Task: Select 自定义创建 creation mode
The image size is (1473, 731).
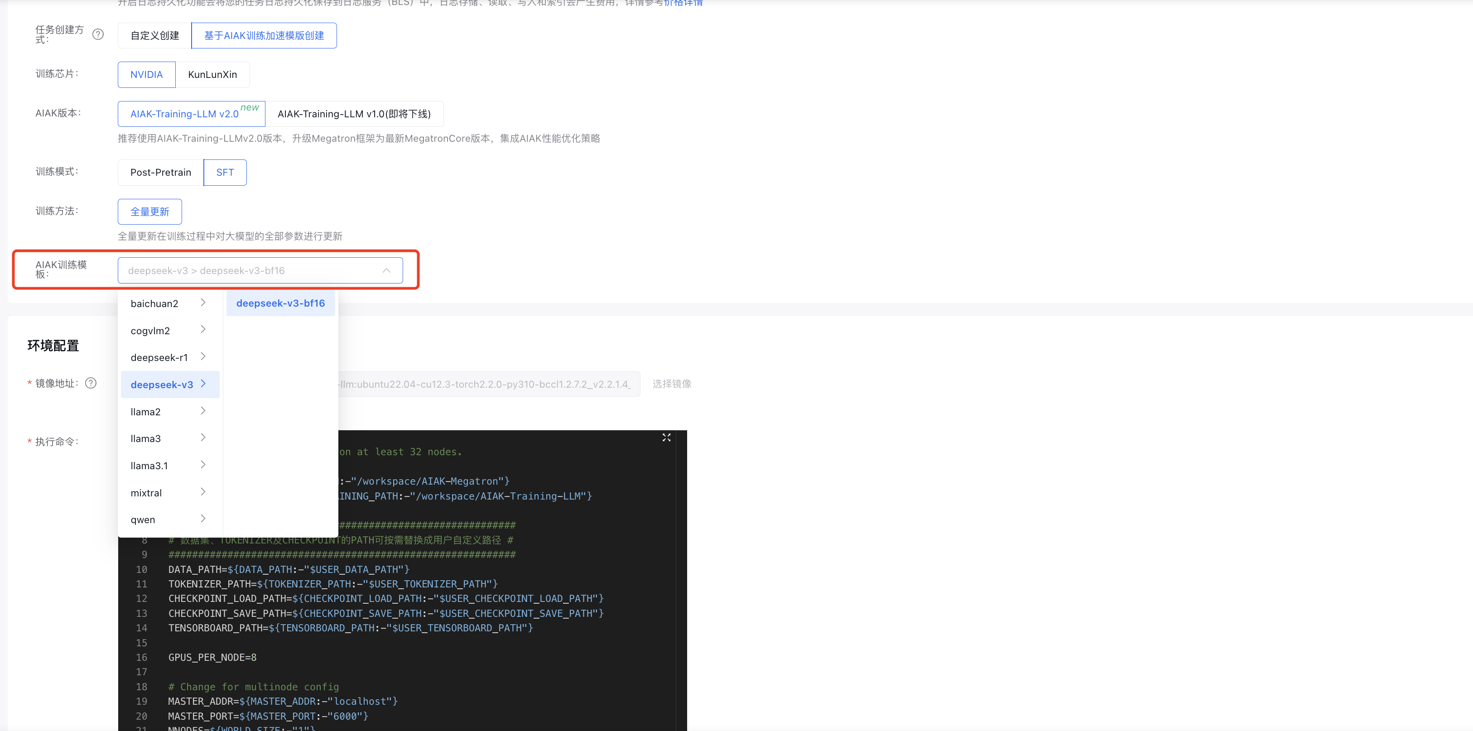Action: click(x=154, y=35)
